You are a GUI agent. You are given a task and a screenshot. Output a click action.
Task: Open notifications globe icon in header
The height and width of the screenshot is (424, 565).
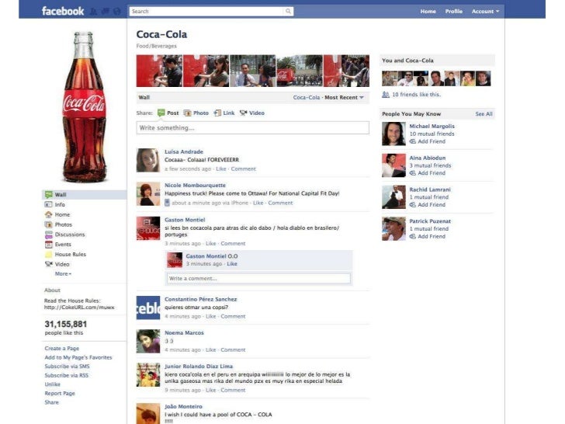(x=116, y=12)
